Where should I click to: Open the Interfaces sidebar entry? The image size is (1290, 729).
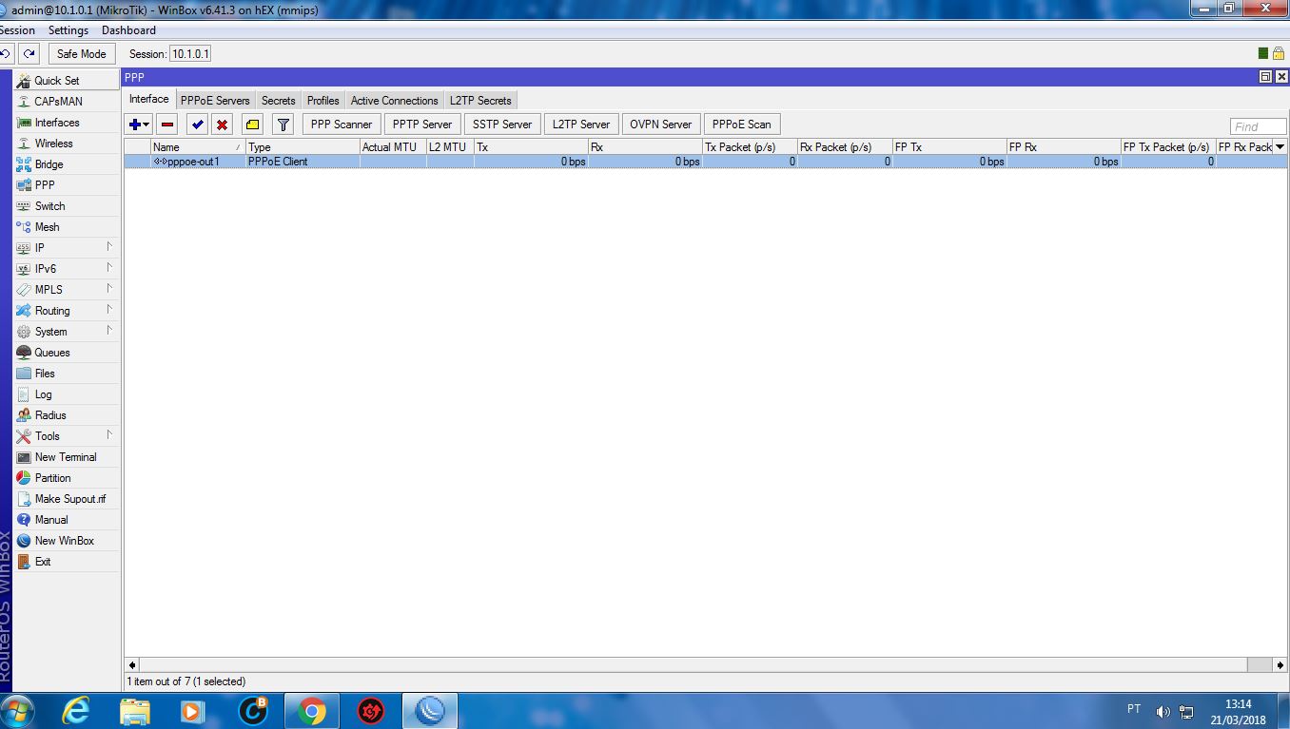click(x=67, y=123)
